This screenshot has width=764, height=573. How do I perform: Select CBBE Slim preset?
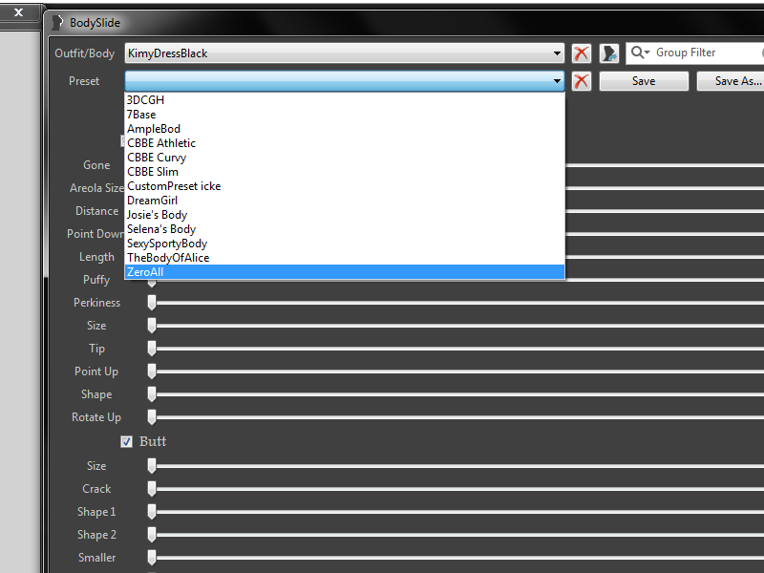click(345, 172)
